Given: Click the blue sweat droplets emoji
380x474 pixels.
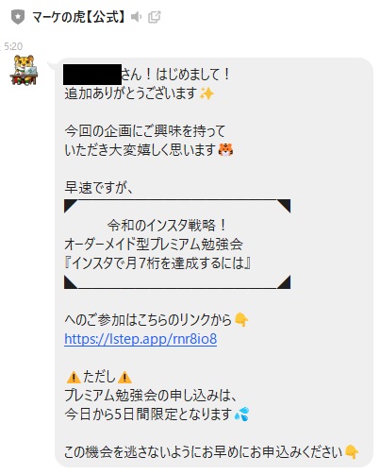Looking at the screenshot, I should 241,415.
